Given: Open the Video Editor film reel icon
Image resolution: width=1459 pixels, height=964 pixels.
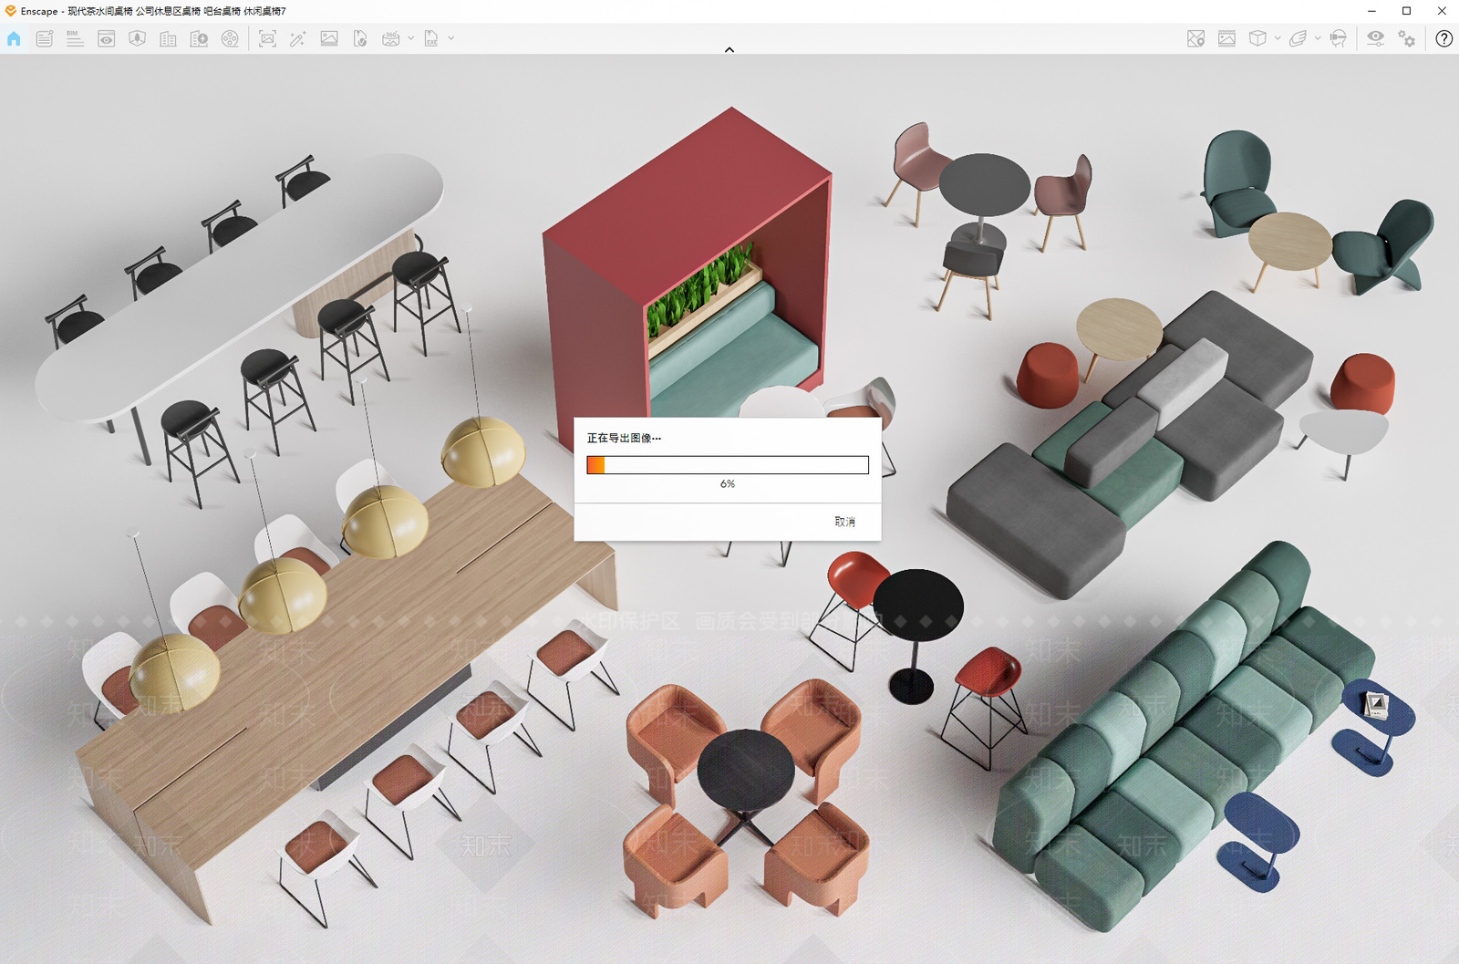Looking at the screenshot, I should [x=230, y=38].
